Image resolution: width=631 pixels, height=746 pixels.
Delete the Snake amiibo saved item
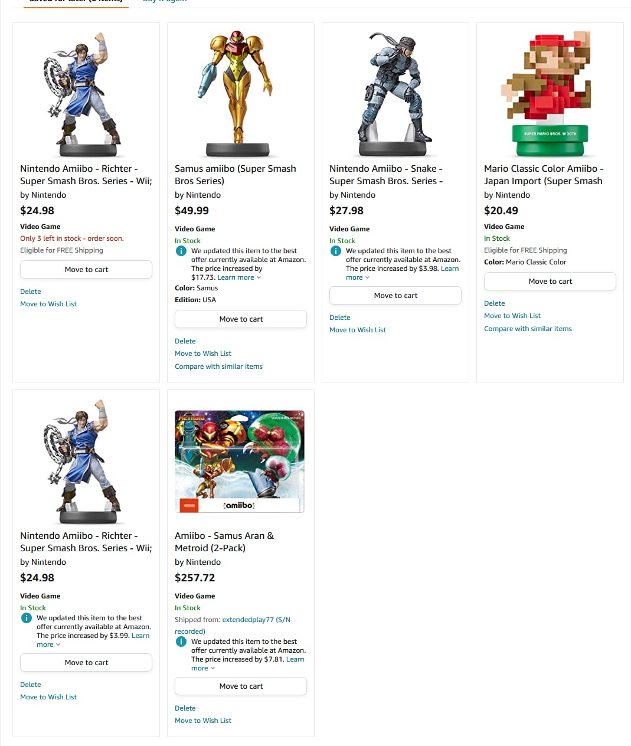point(339,318)
